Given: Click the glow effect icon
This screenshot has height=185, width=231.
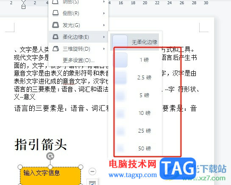Looking at the screenshot, I should [x=56, y=25].
